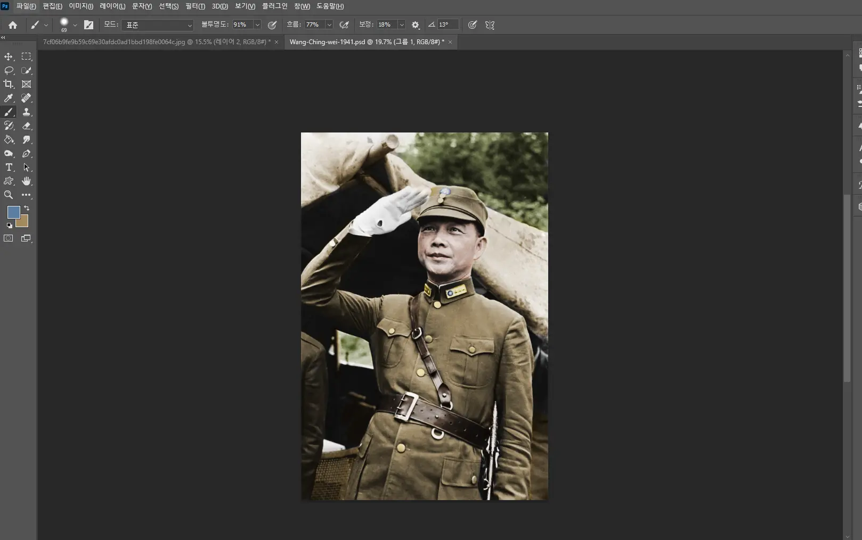The height and width of the screenshot is (540, 862).
Task: Open the 필터(T) menu
Action: pos(195,6)
